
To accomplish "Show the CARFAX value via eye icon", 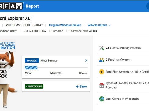I will [77, 87].
